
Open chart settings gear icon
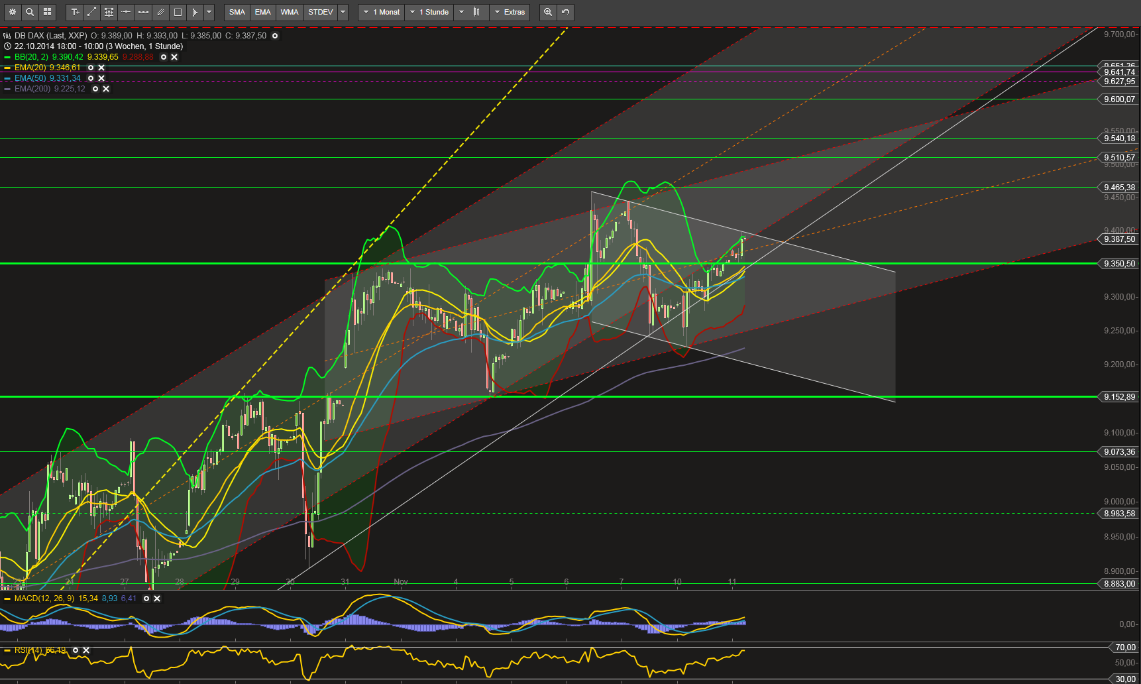[x=13, y=12]
